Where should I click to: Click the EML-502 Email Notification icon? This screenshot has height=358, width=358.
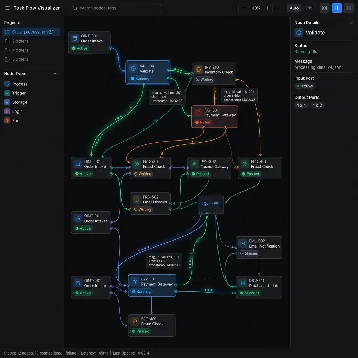[243, 244]
